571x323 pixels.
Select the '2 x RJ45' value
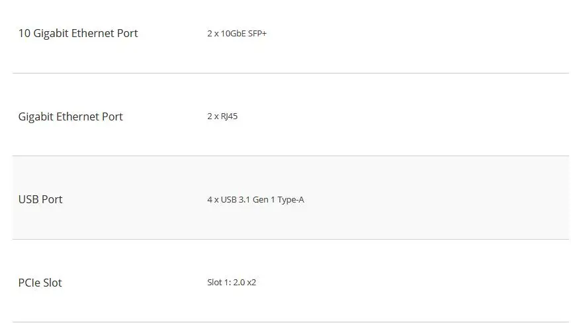click(222, 116)
